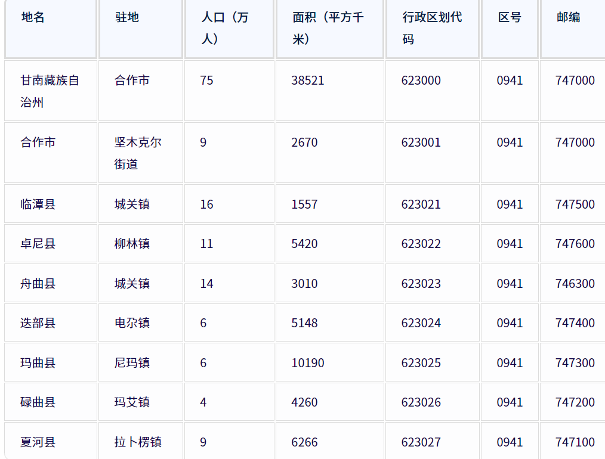Select area value 5148
The image size is (605, 459).
(x=304, y=323)
